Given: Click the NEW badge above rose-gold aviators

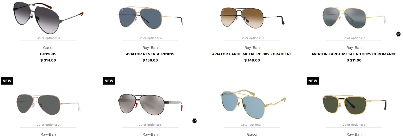Looking at the screenshot, I should coord(7,81).
